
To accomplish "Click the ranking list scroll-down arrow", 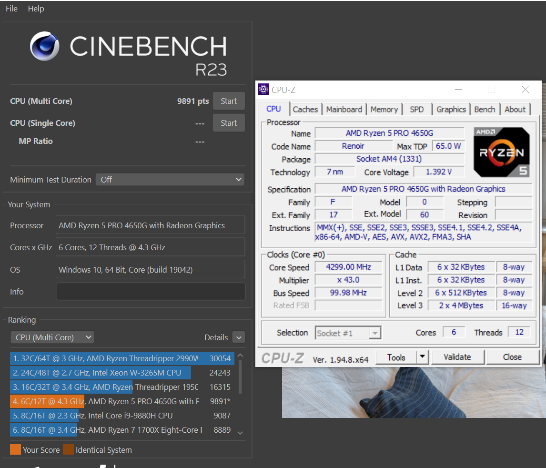I will coord(240,433).
